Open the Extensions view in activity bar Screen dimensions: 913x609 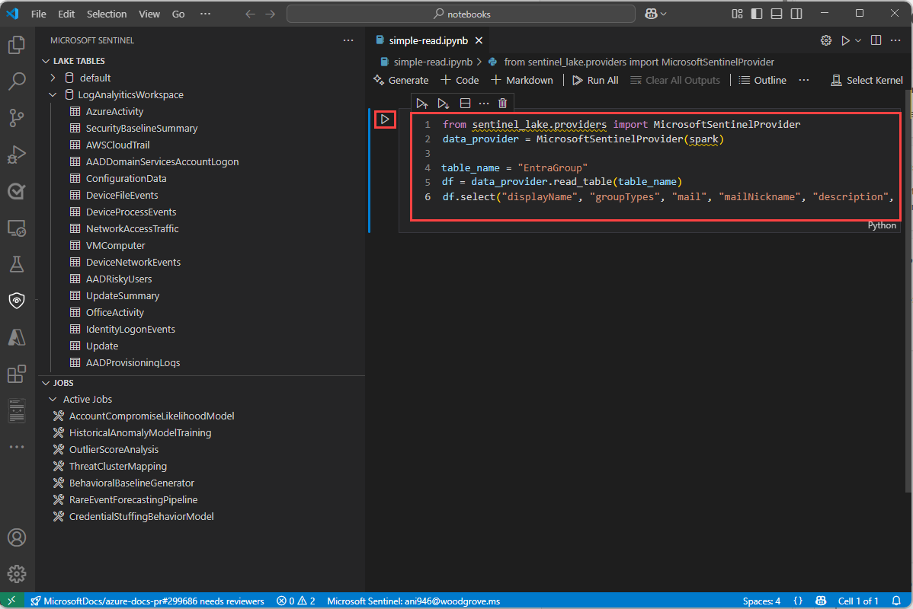click(17, 374)
